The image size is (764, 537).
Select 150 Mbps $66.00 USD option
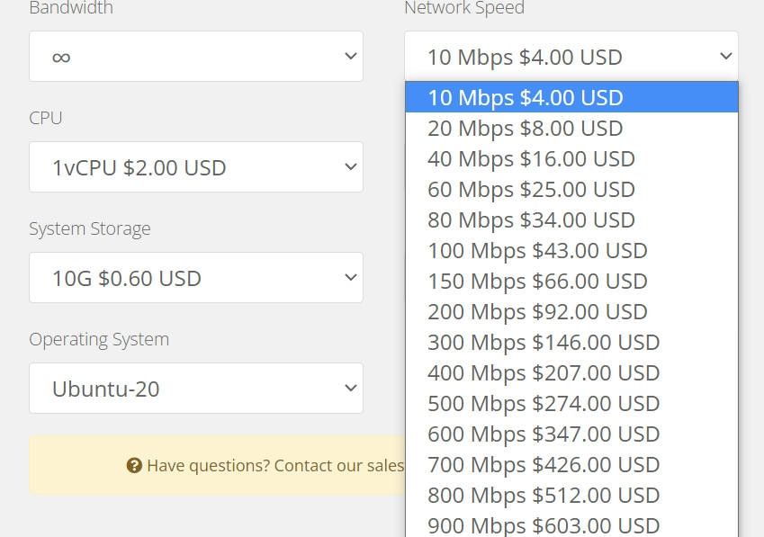point(571,281)
